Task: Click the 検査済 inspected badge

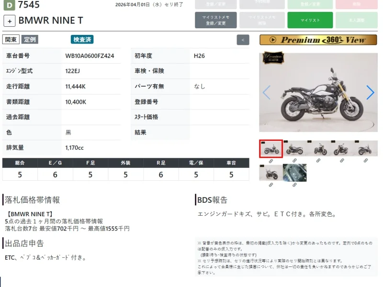Action: [82, 40]
